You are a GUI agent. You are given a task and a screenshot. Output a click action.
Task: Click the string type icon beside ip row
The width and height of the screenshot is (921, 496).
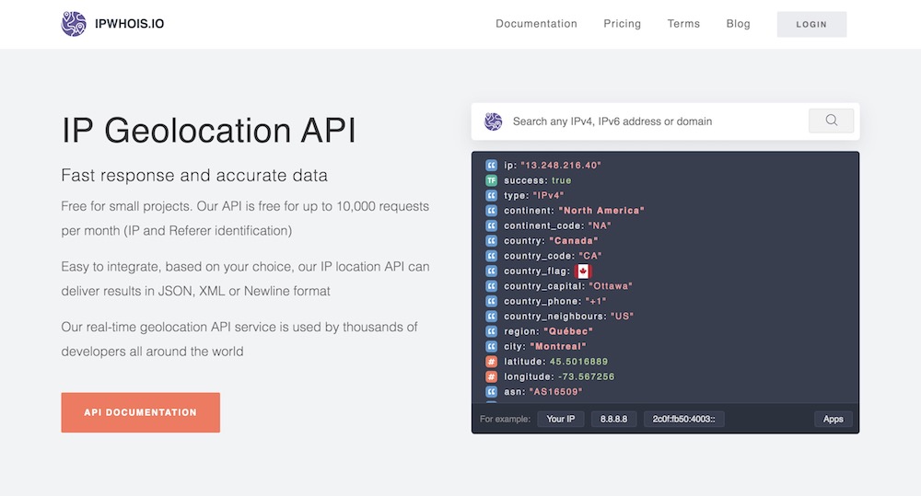pyautogui.click(x=491, y=166)
